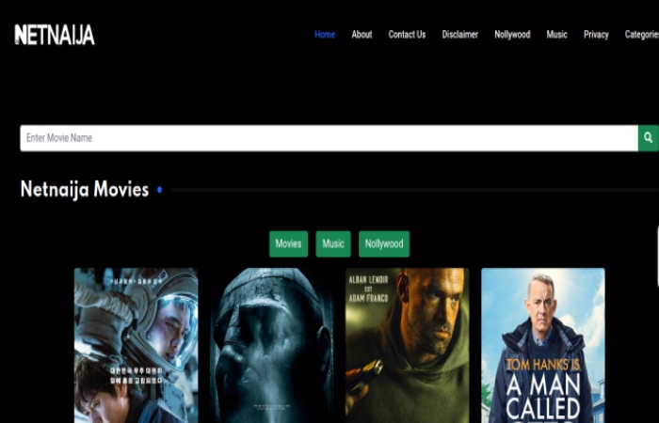Go to Contact Us page

[x=407, y=35]
